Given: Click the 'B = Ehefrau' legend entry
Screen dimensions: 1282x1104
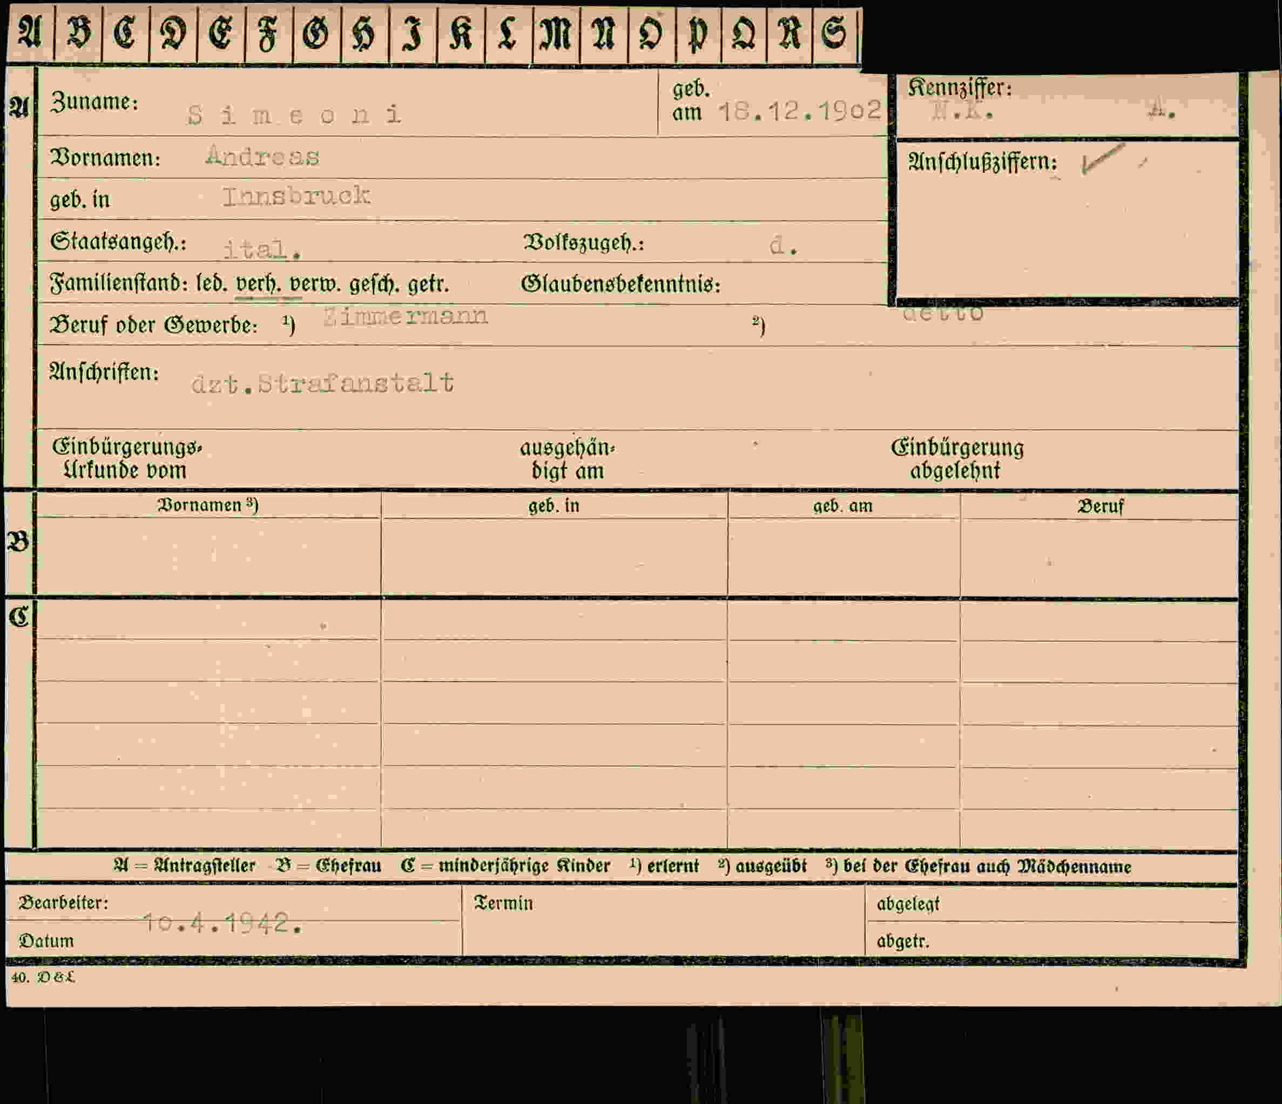Looking at the screenshot, I should coord(328,866).
